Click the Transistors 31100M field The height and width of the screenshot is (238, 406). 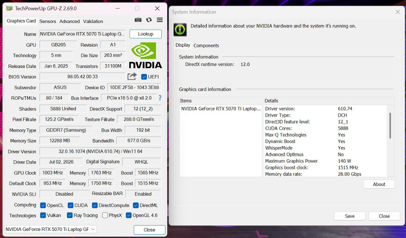click(114, 66)
